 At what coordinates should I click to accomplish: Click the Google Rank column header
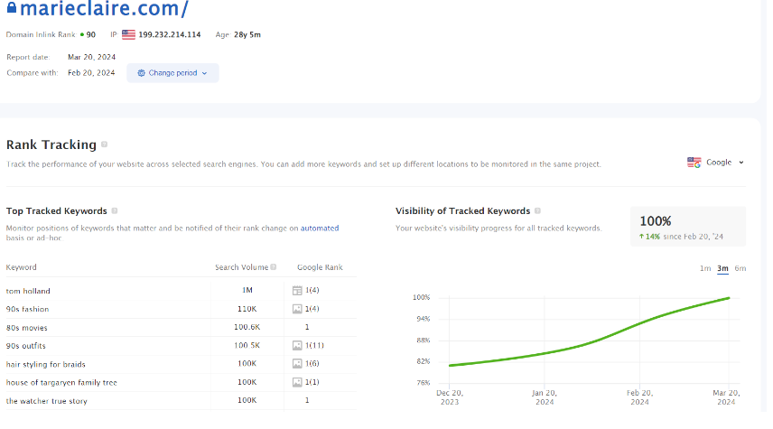click(320, 267)
